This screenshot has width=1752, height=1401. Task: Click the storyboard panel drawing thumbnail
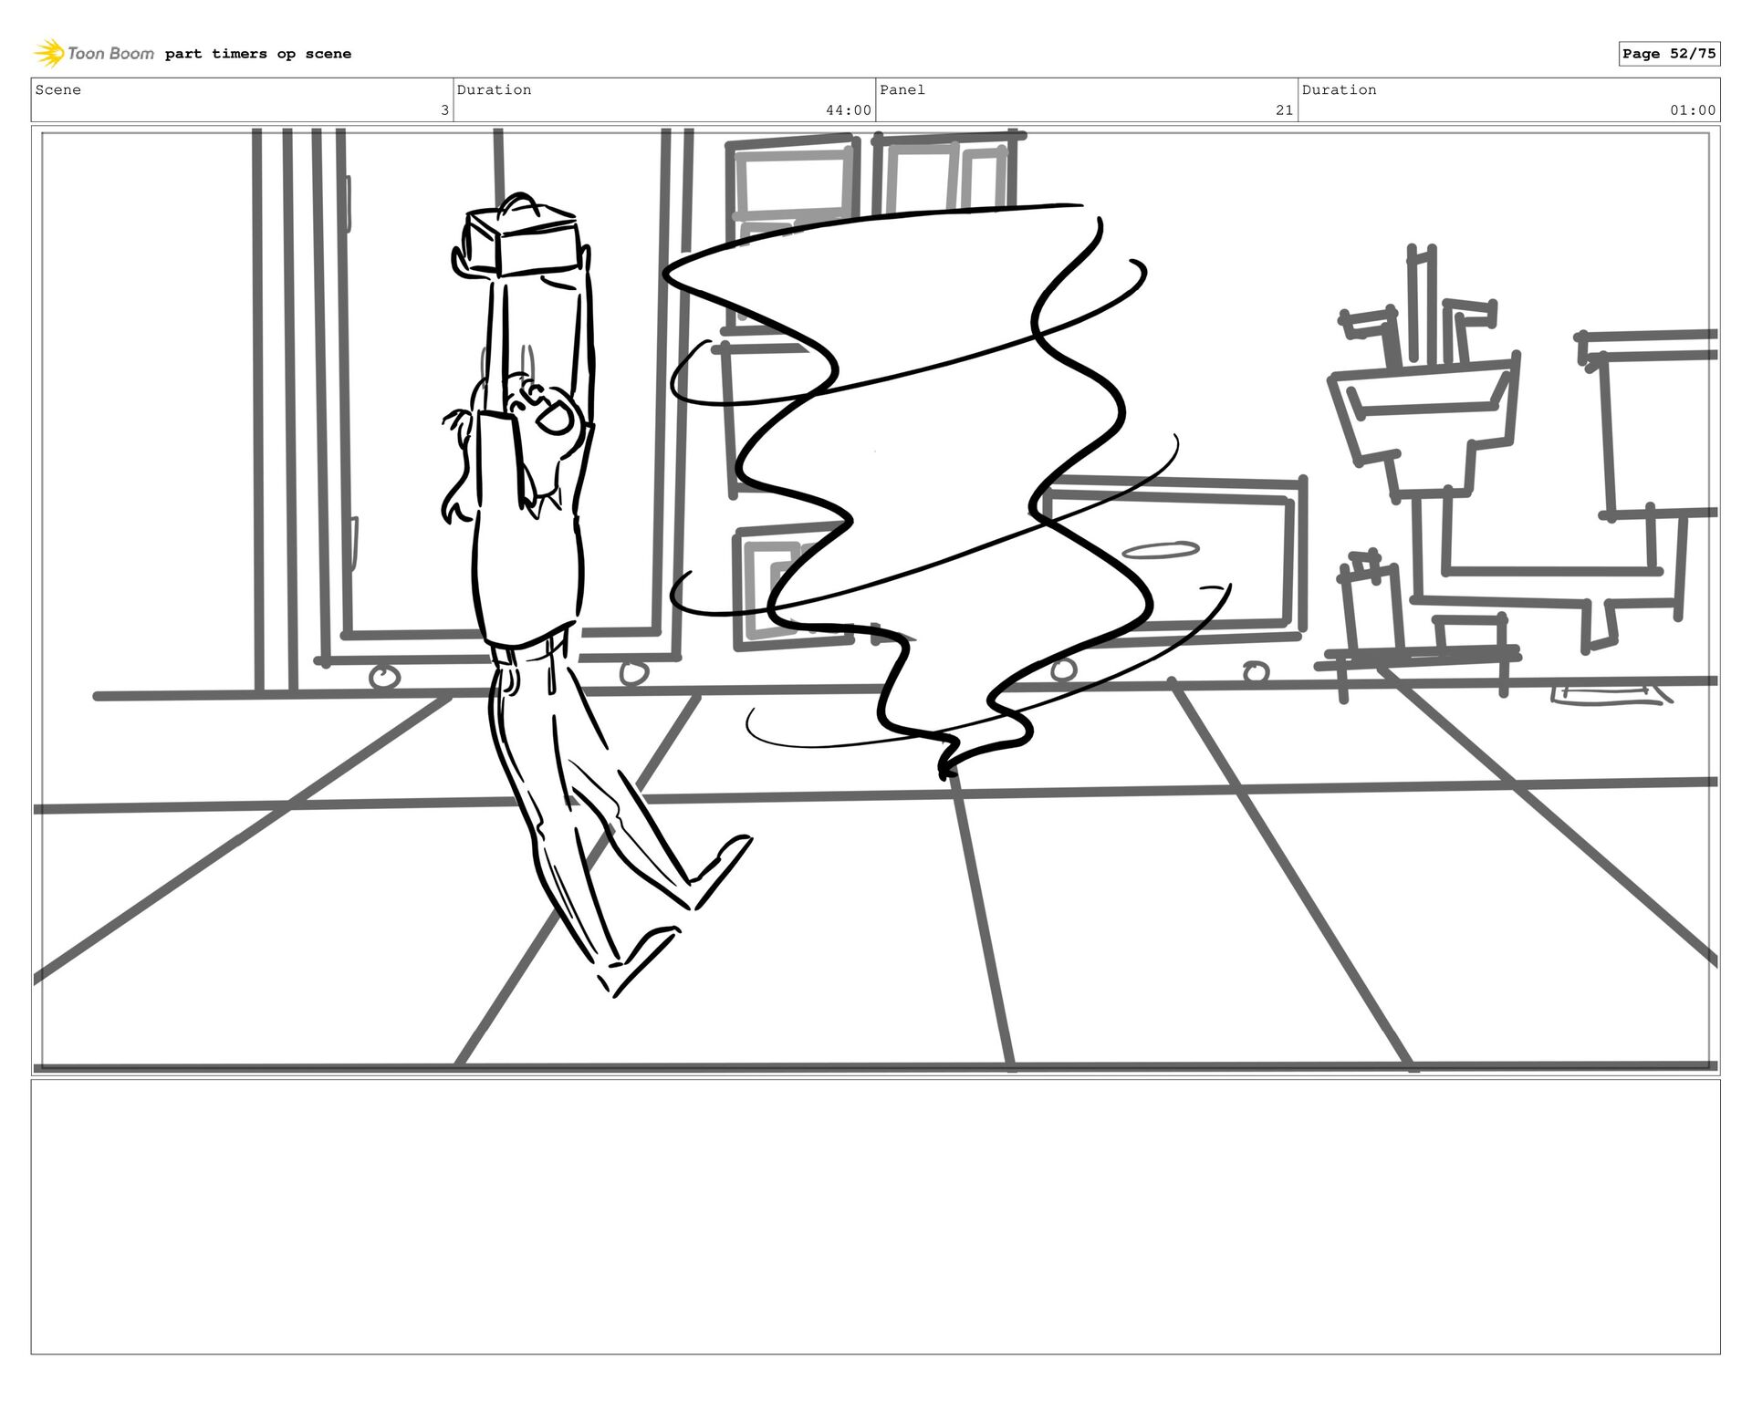875,599
